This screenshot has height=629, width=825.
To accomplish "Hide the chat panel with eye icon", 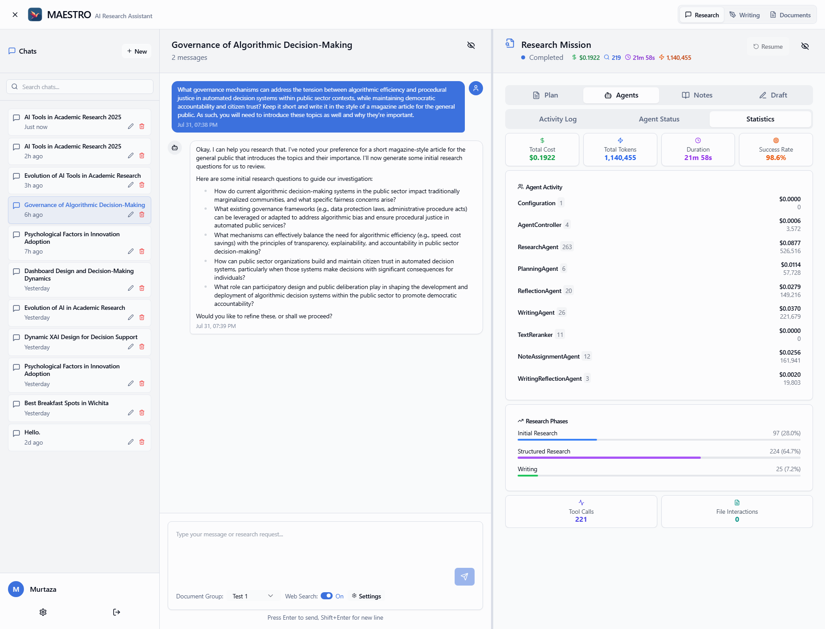I will tap(471, 45).
